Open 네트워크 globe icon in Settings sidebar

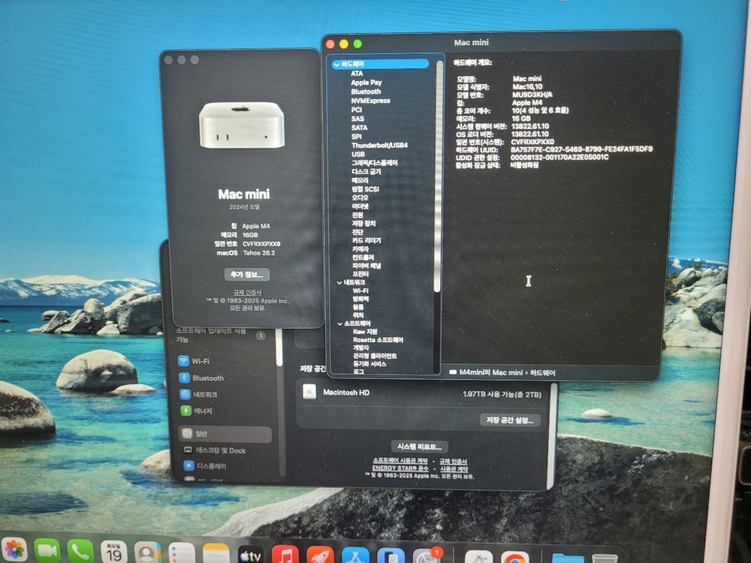pos(185,394)
